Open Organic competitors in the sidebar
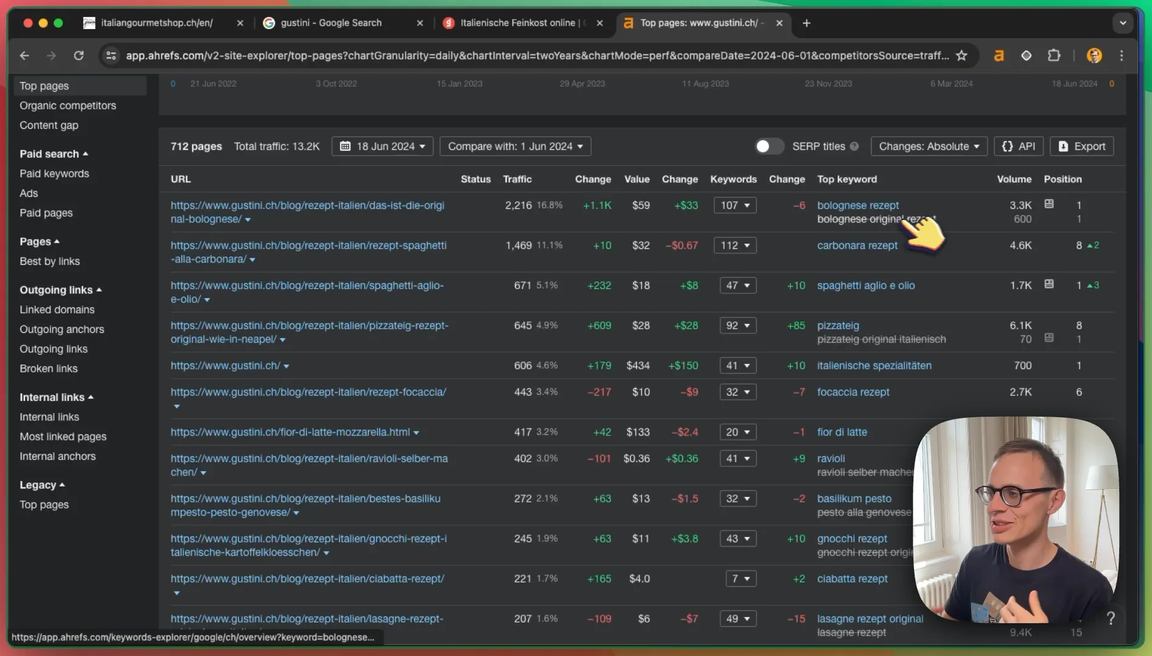This screenshot has height=656, width=1152. [x=67, y=106]
